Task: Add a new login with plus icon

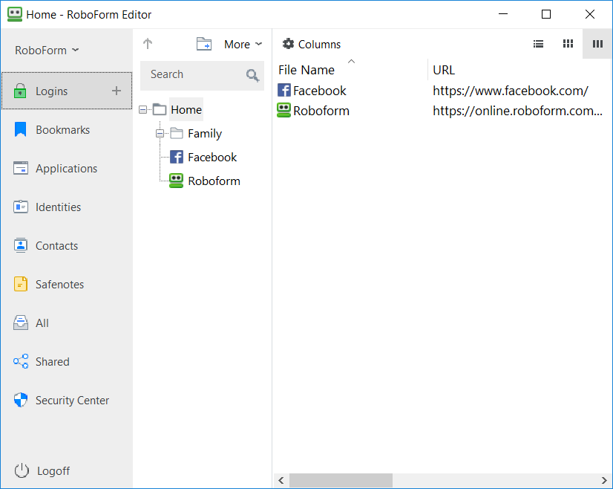Action: tap(116, 91)
